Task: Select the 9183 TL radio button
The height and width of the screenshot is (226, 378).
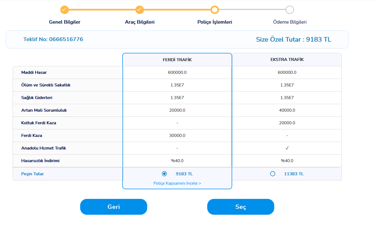Action: coord(164,174)
